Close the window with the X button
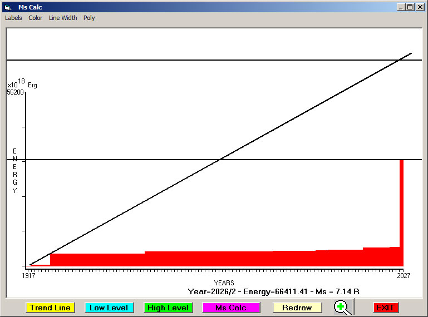Screen dimensions: 428x317 coord(420,7)
